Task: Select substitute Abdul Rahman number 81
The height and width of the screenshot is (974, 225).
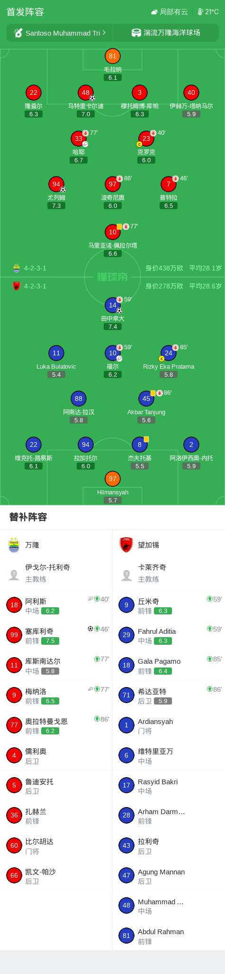Action: [x=169, y=936]
